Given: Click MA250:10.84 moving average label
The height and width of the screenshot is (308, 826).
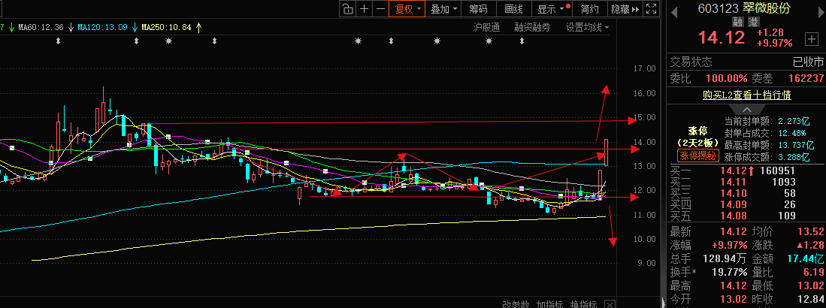Looking at the screenshot, I should click(166, 27).
